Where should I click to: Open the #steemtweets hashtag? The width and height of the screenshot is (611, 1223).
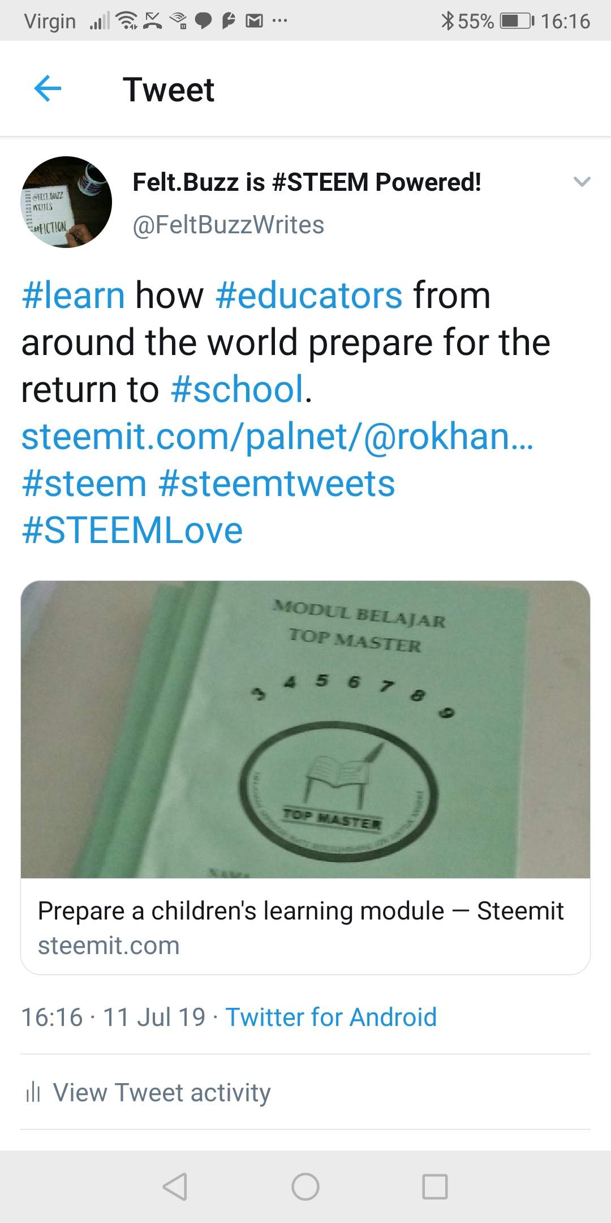coord(277,484)
